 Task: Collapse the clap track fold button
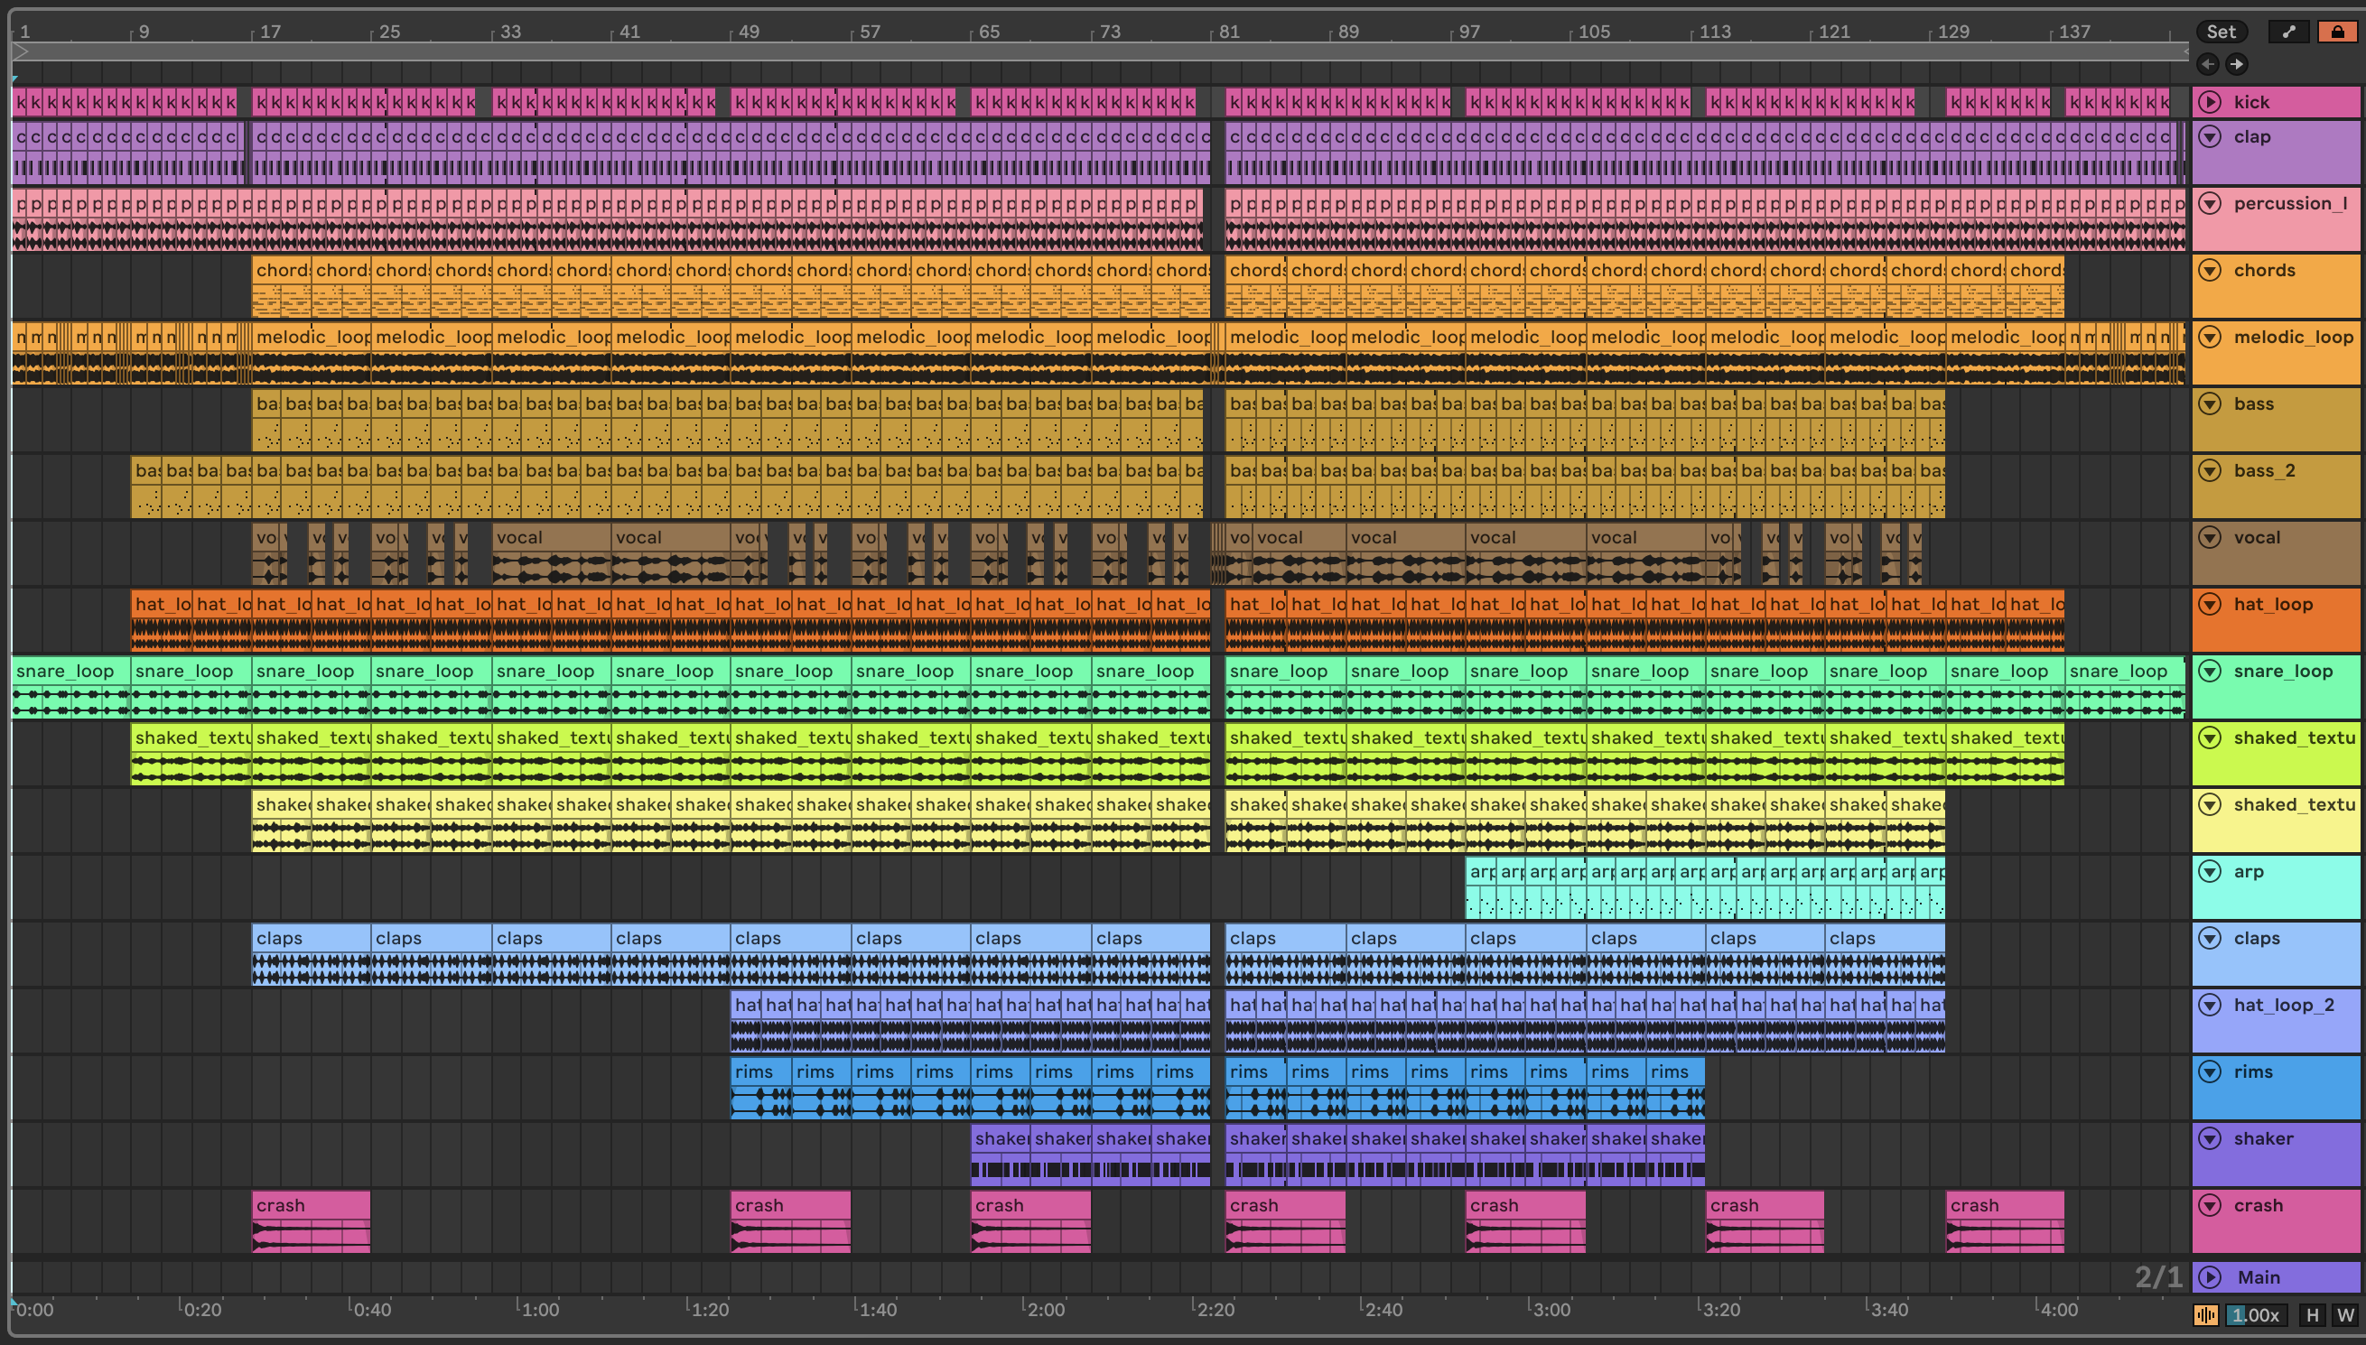tap(2209, 136)
